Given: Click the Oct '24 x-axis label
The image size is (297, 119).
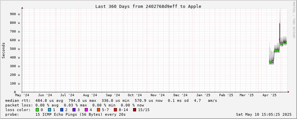Looking at the screenshot, I should tap(135, 95).
